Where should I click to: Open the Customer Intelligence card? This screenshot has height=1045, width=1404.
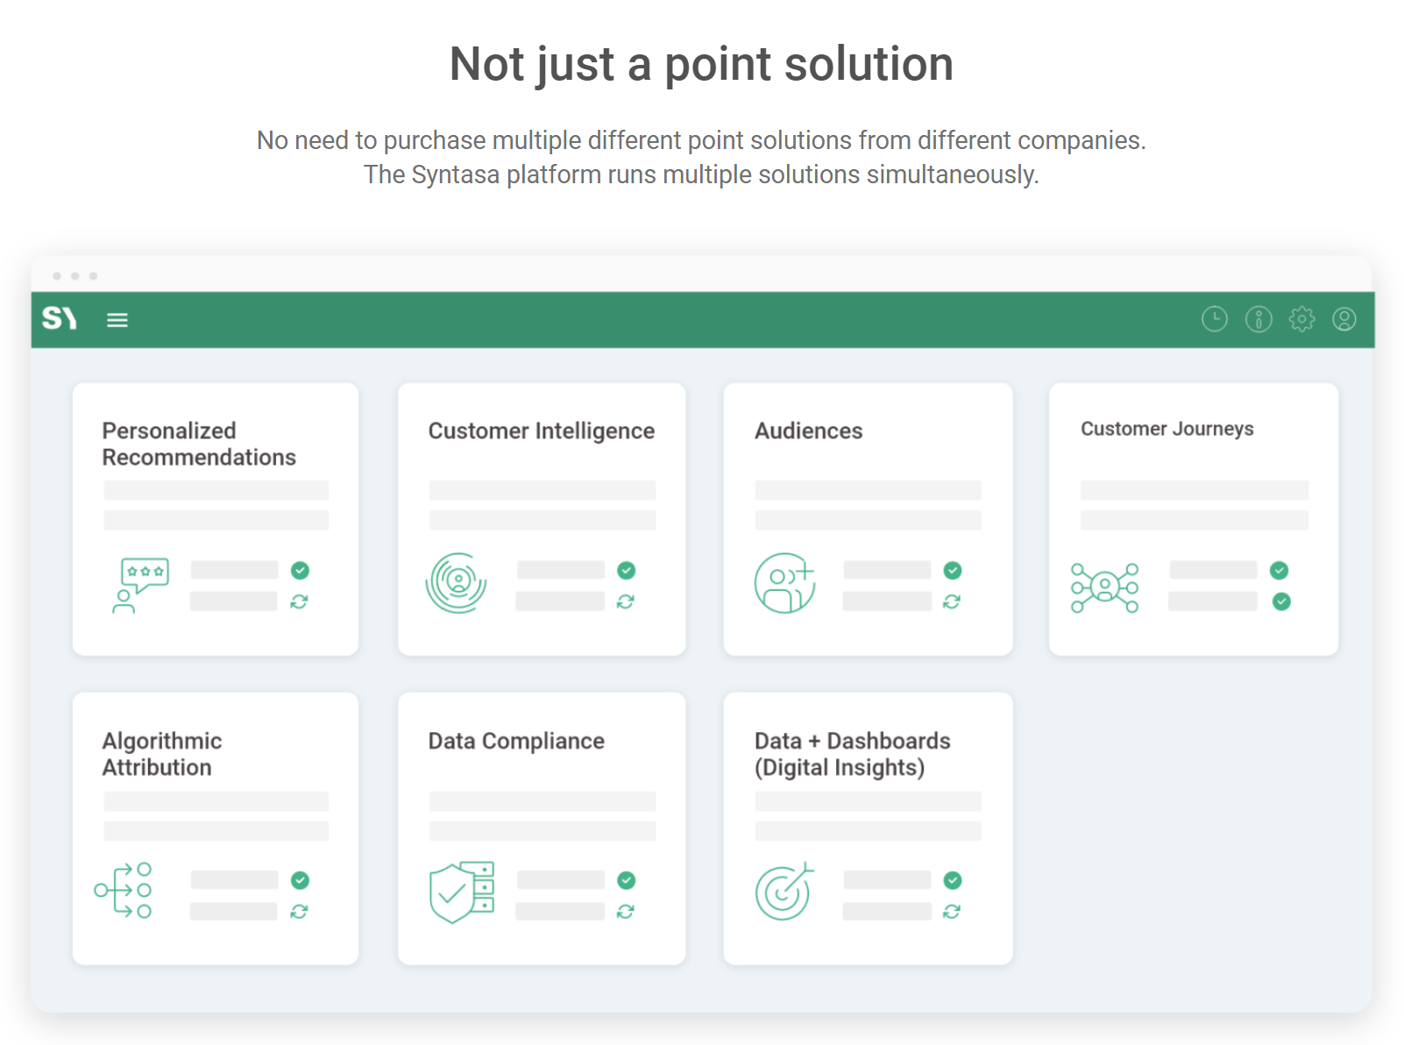coord(542,518)
